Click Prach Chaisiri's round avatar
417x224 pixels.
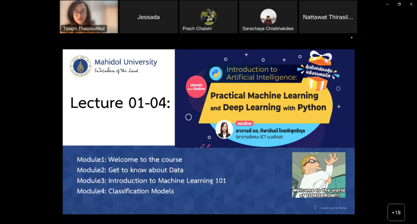click(208, 17)
